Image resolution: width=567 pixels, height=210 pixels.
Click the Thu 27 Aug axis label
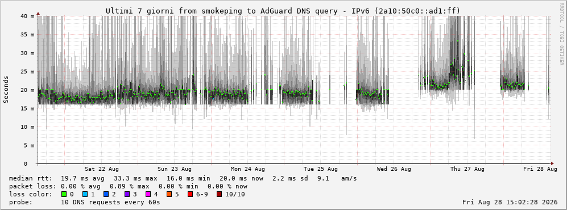coord(467,169)
